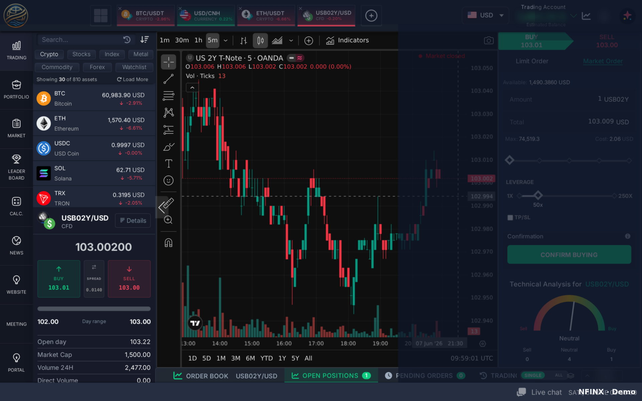Click the red SELL 103.00 button

click(129, 279)
